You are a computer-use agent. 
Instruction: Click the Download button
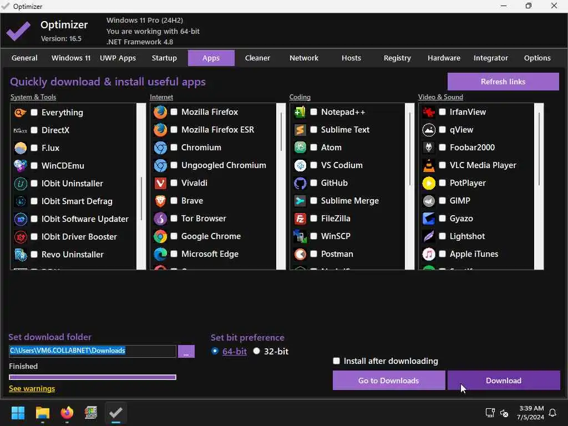504,381
